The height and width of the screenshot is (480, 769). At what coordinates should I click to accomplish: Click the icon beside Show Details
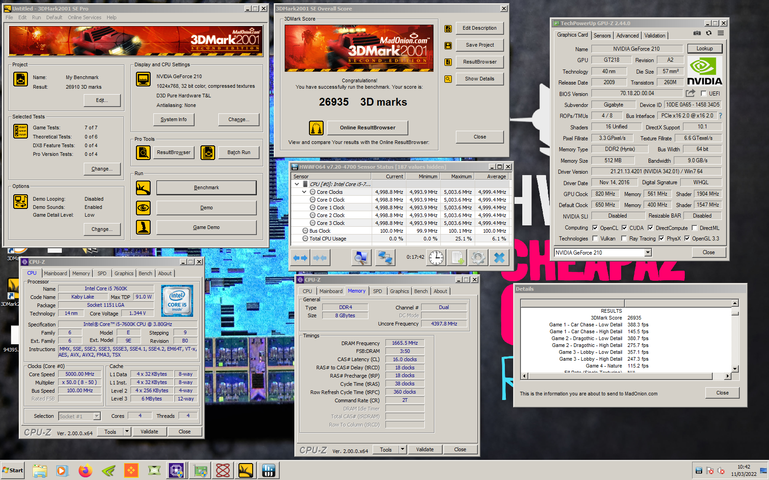pos(448,79)
